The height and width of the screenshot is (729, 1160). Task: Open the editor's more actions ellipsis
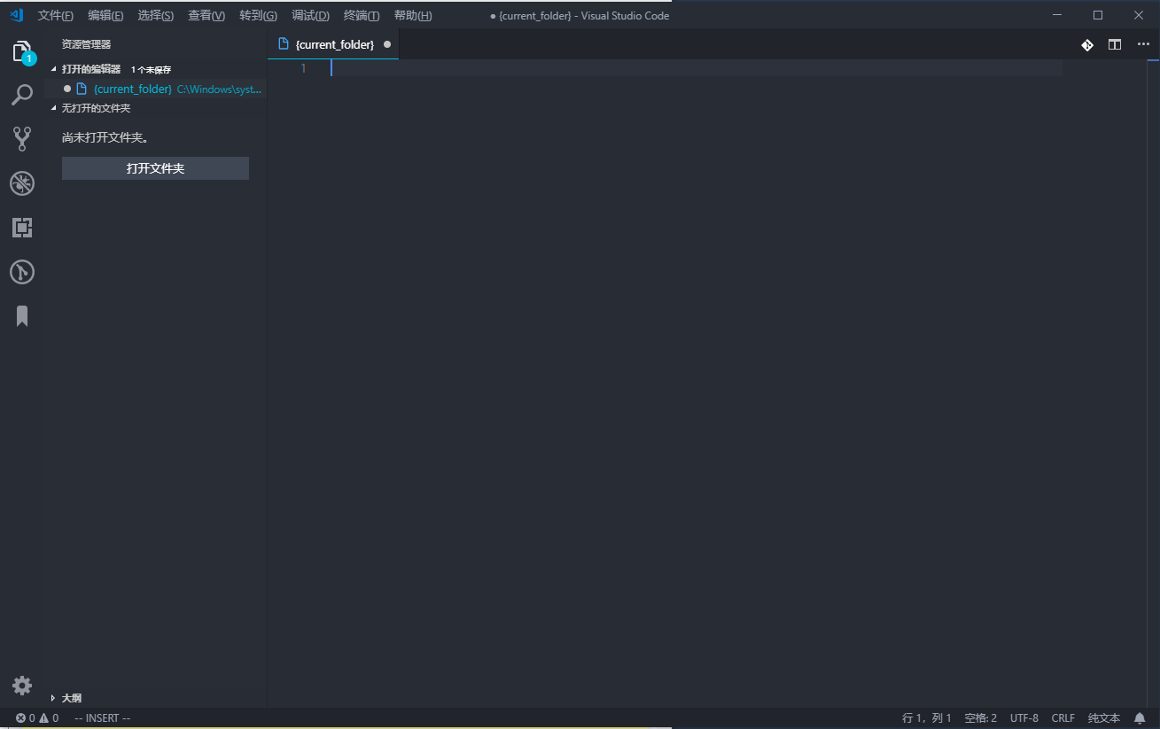pos(1142,44)
